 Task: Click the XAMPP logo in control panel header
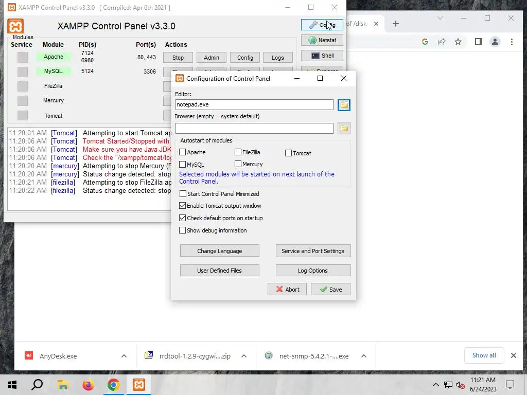point(15,26)
